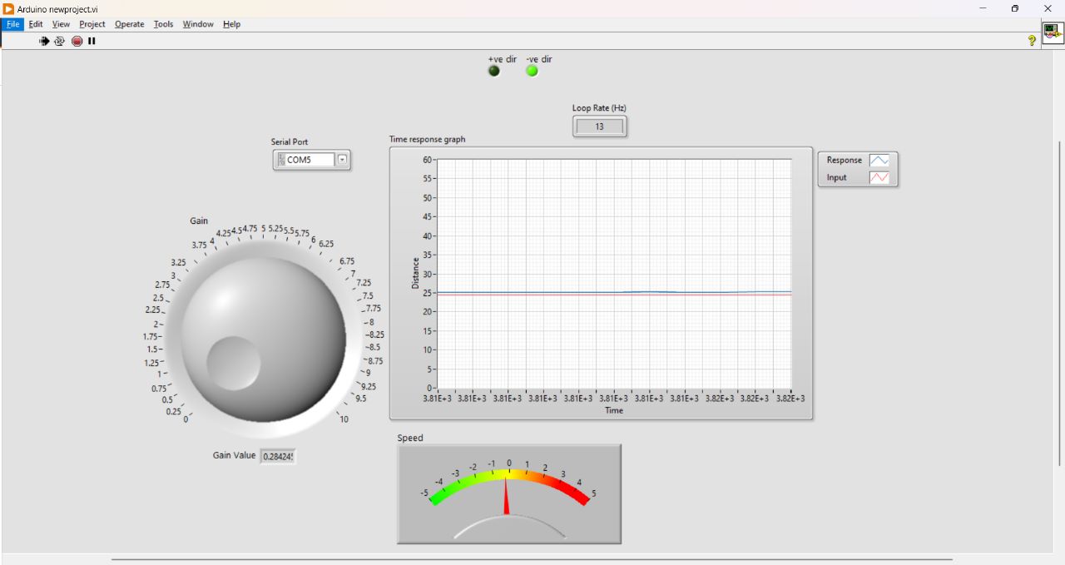Screen dimensions: 1065x565
Task: Click the 5 mark on Speed meter
Action: 593,493
